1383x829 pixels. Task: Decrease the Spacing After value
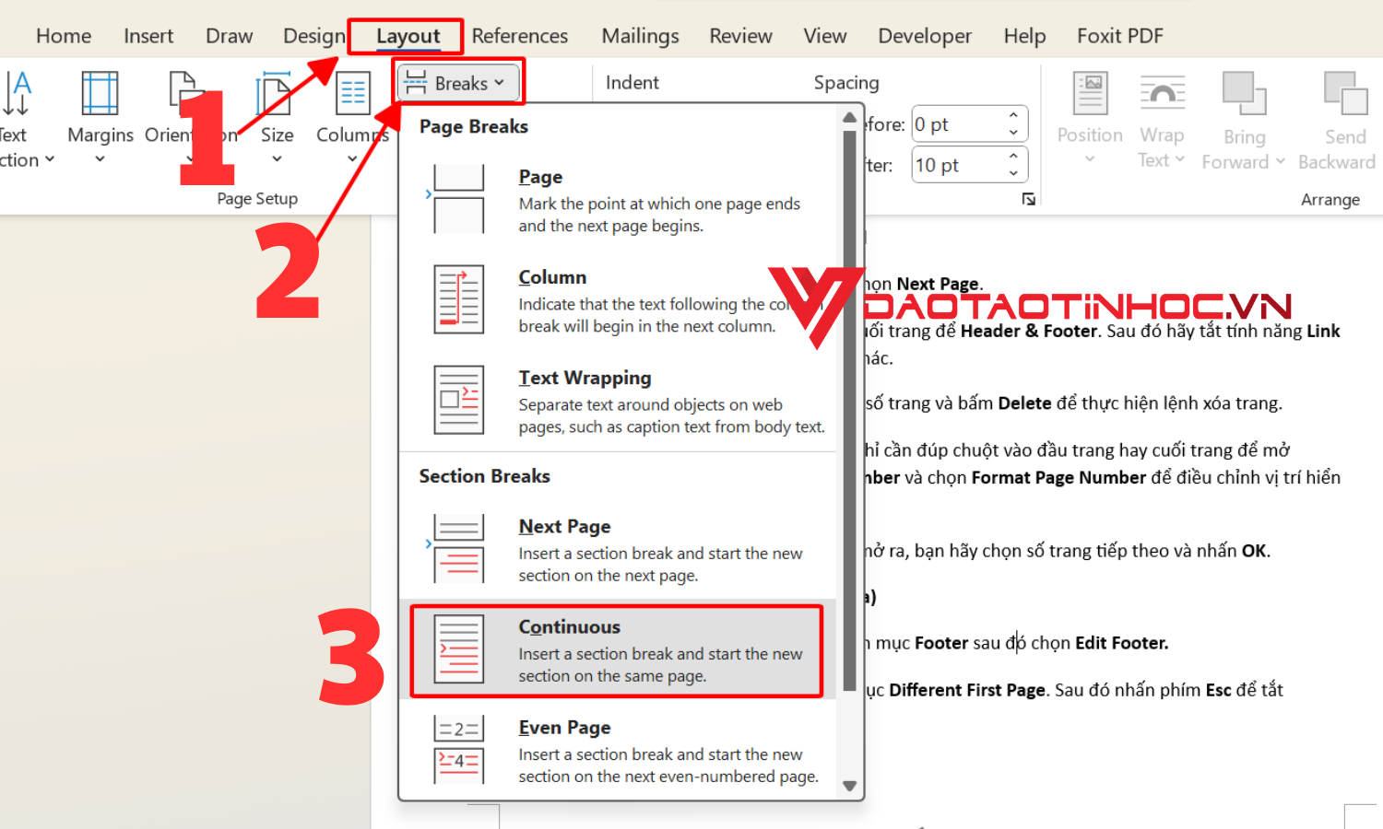(1013, 174)
